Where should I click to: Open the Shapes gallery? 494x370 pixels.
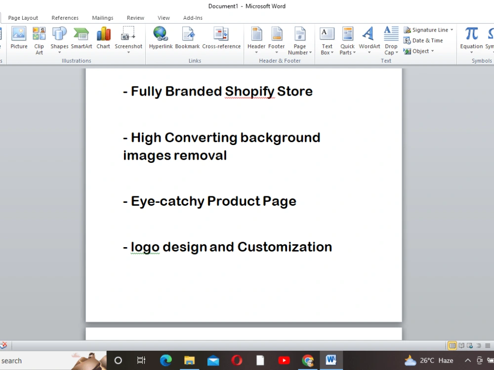[x=59, y=40]
